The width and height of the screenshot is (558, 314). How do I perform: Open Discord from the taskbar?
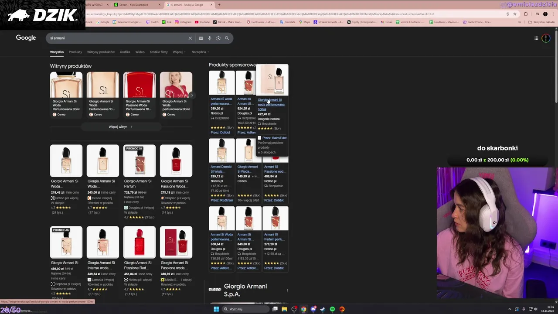click(x=313, y=309)
